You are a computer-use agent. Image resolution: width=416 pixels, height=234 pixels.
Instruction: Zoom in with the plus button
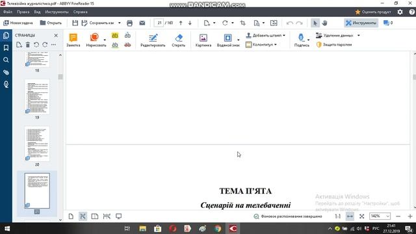click(410, 216)
